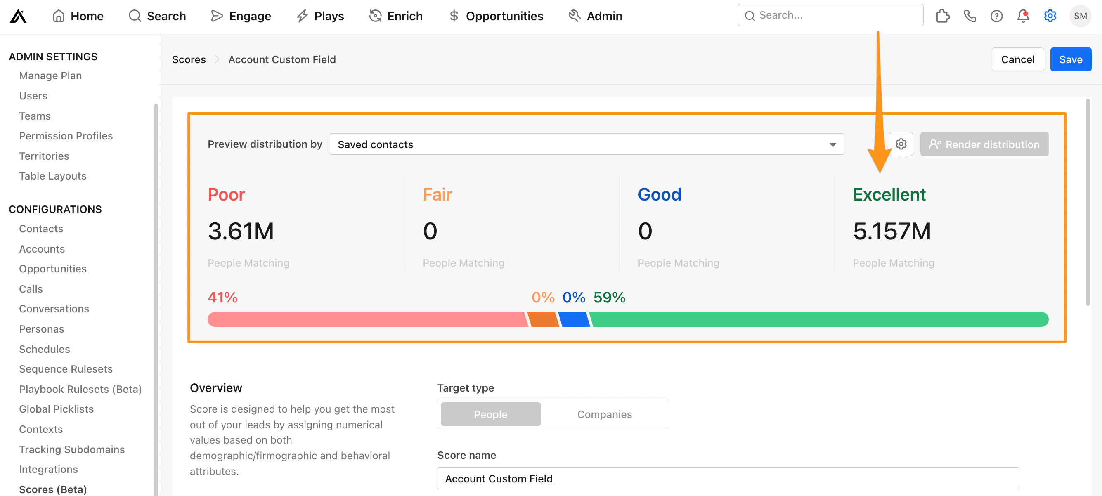Viewport: 1102px width, 496px height.
Task: Save the Account Custom Field score
Action: 1071,59
